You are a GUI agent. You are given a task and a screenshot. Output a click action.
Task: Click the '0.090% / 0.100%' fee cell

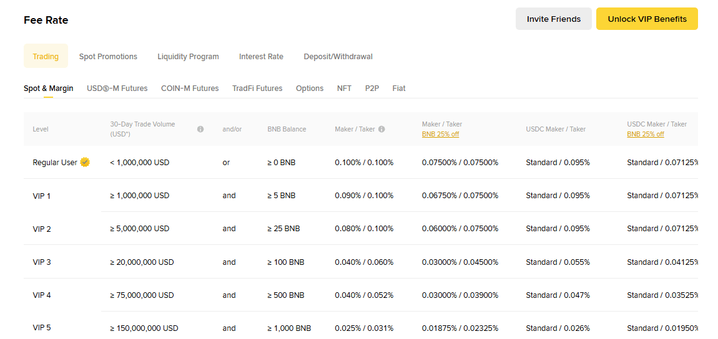coord(364,196)
